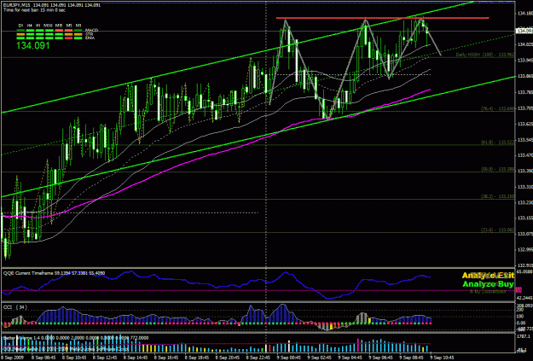Select the M5 timeframe label in signal panel

tap(69, 26)
